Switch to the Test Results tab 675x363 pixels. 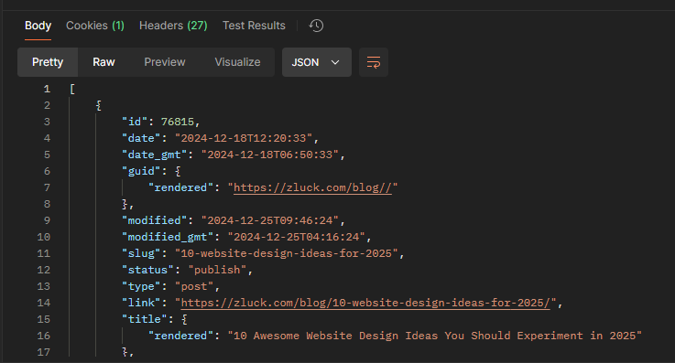point(254,26)
